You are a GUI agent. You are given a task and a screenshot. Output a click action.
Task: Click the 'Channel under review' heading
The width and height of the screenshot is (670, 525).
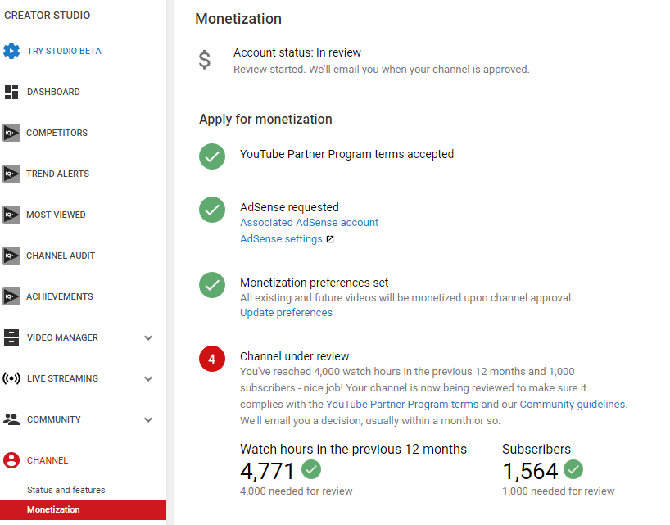coord(294,356)
